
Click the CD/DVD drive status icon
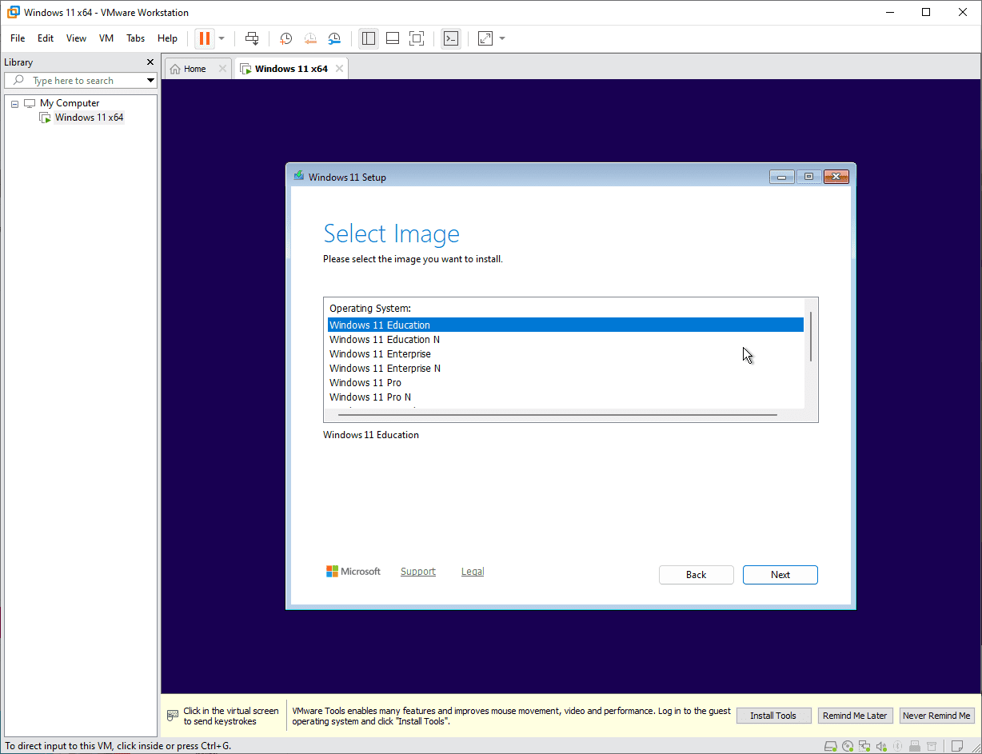tap(848, 746)
